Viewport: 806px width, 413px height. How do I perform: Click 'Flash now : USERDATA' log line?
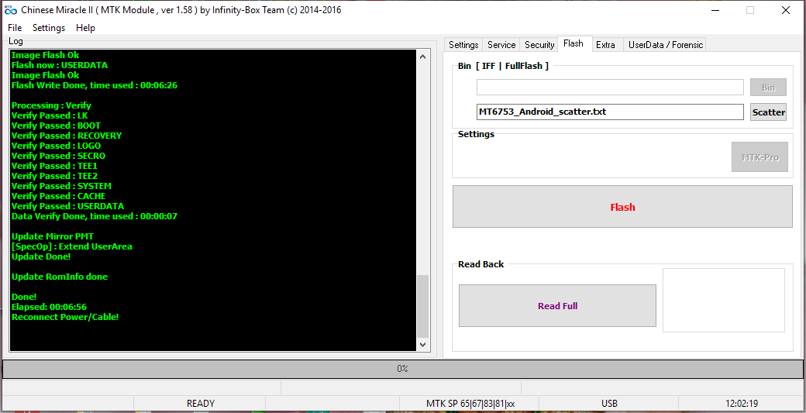[60, 65]
